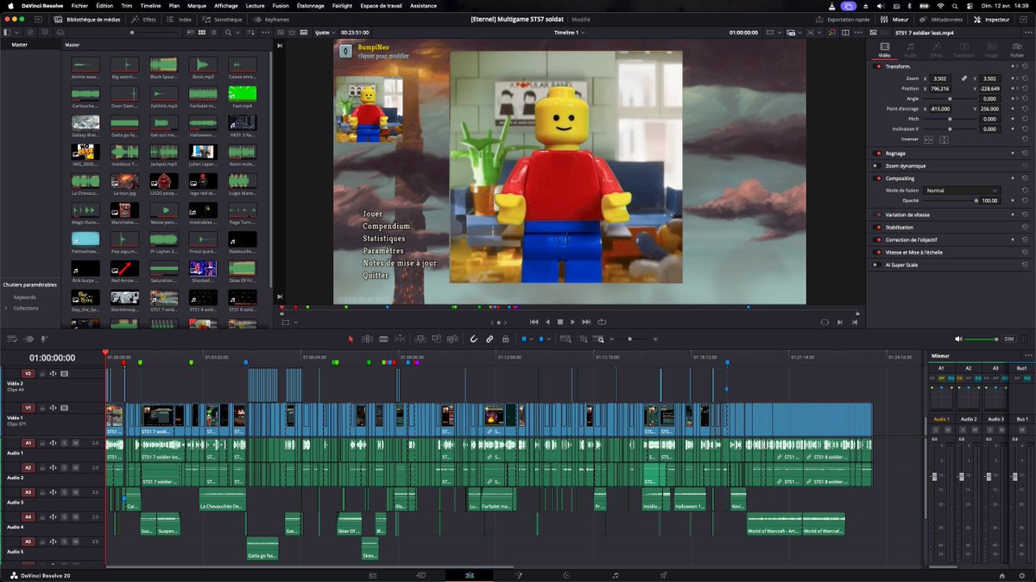Reset the Transform. section
The width and height of the screenshot is (1036, 582).
click(x=1026, y=66)
